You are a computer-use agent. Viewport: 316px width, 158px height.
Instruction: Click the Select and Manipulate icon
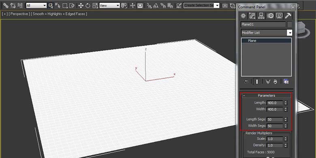[x=132, y=6]
